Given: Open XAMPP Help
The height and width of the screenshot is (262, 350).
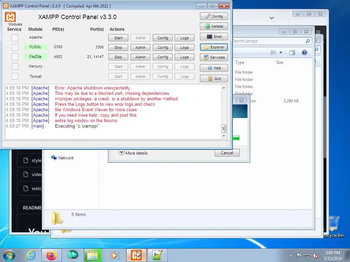Looking at the screenshot, I should [214, 68].
